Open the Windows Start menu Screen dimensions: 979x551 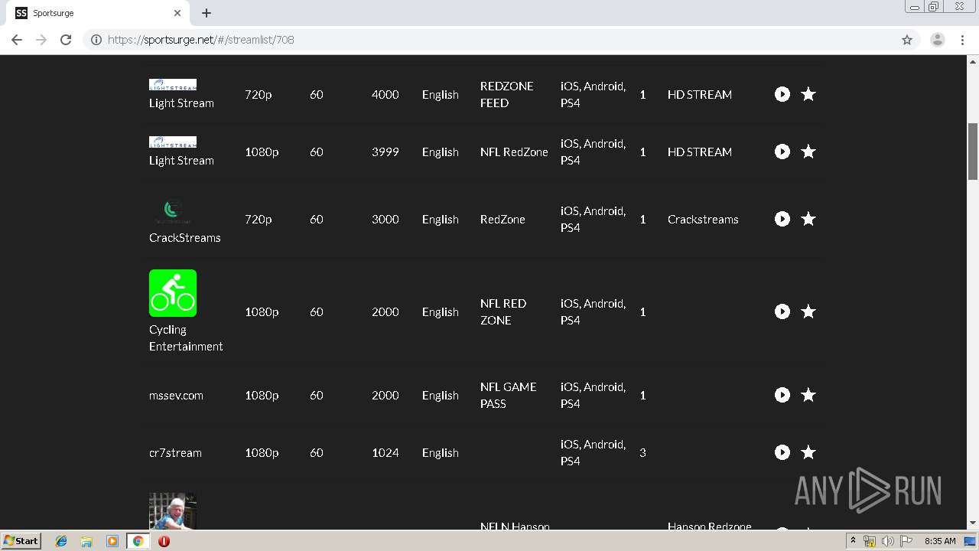tap(21, 540)
